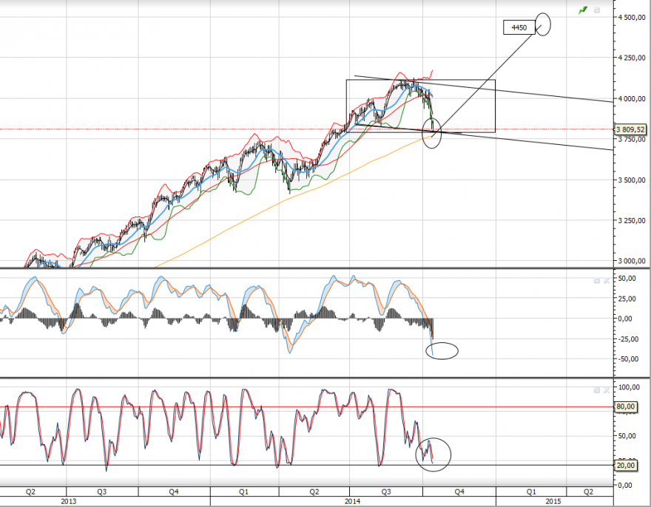The width and height of the screenshot is (651, 507).
Task: Click the 3 250,00 price axis value
Action: 632,221
